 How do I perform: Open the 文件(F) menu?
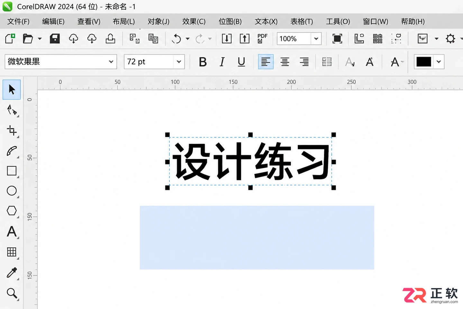click(x=18, y=22)
